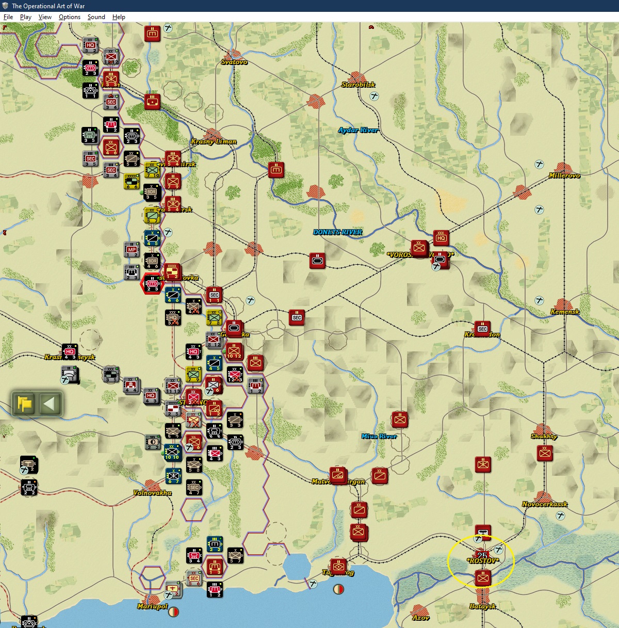
Task: Select the black 10-10 division unit
Action: (173, 453)
